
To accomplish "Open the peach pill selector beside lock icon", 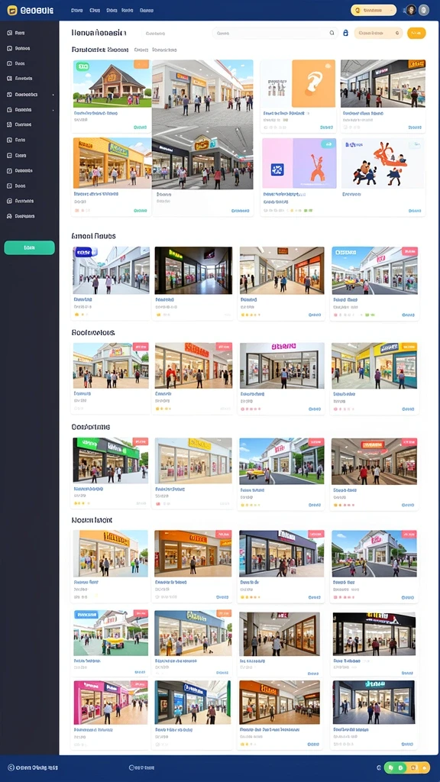I will click(x=378, y=33).
